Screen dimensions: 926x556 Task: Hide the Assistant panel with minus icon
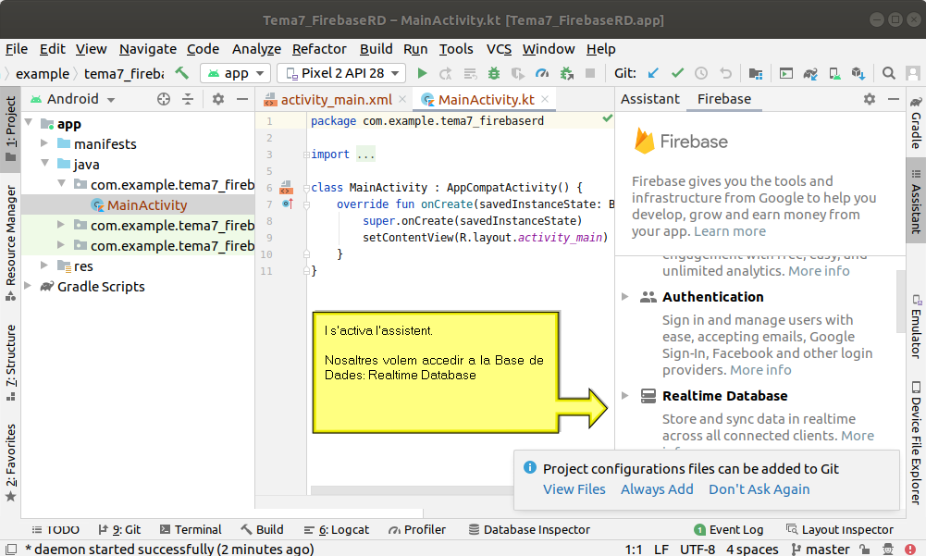click(894, 99)
